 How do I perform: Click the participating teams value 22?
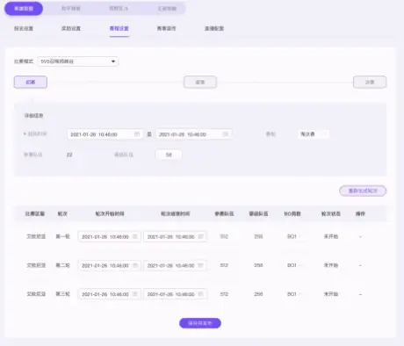pos(69,155)
